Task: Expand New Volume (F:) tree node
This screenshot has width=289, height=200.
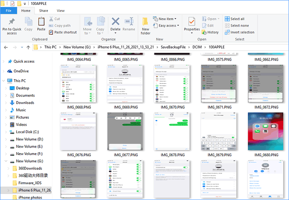Action: coord(6,154)
